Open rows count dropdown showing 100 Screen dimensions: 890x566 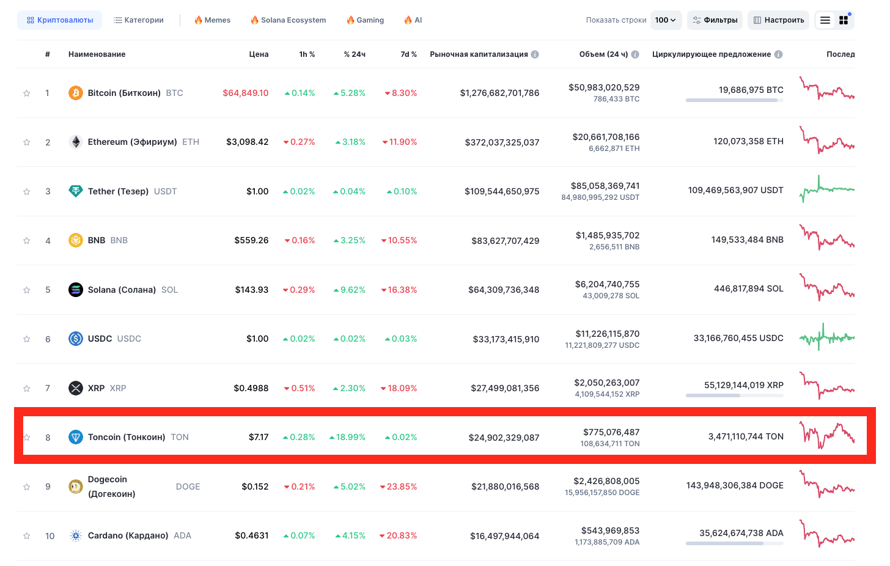point(666,20)
